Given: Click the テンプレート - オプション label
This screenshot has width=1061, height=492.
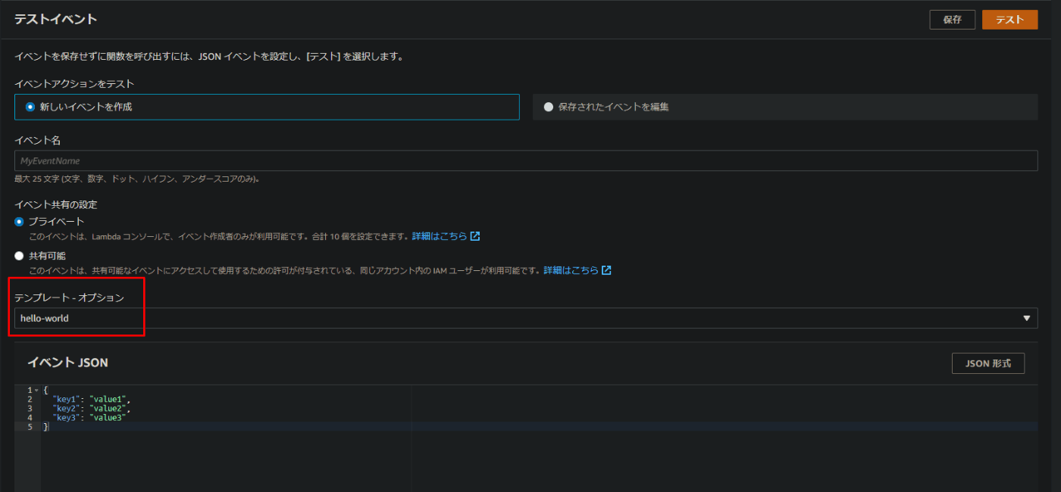Looking at the screenshot, I should coord(69,297).
